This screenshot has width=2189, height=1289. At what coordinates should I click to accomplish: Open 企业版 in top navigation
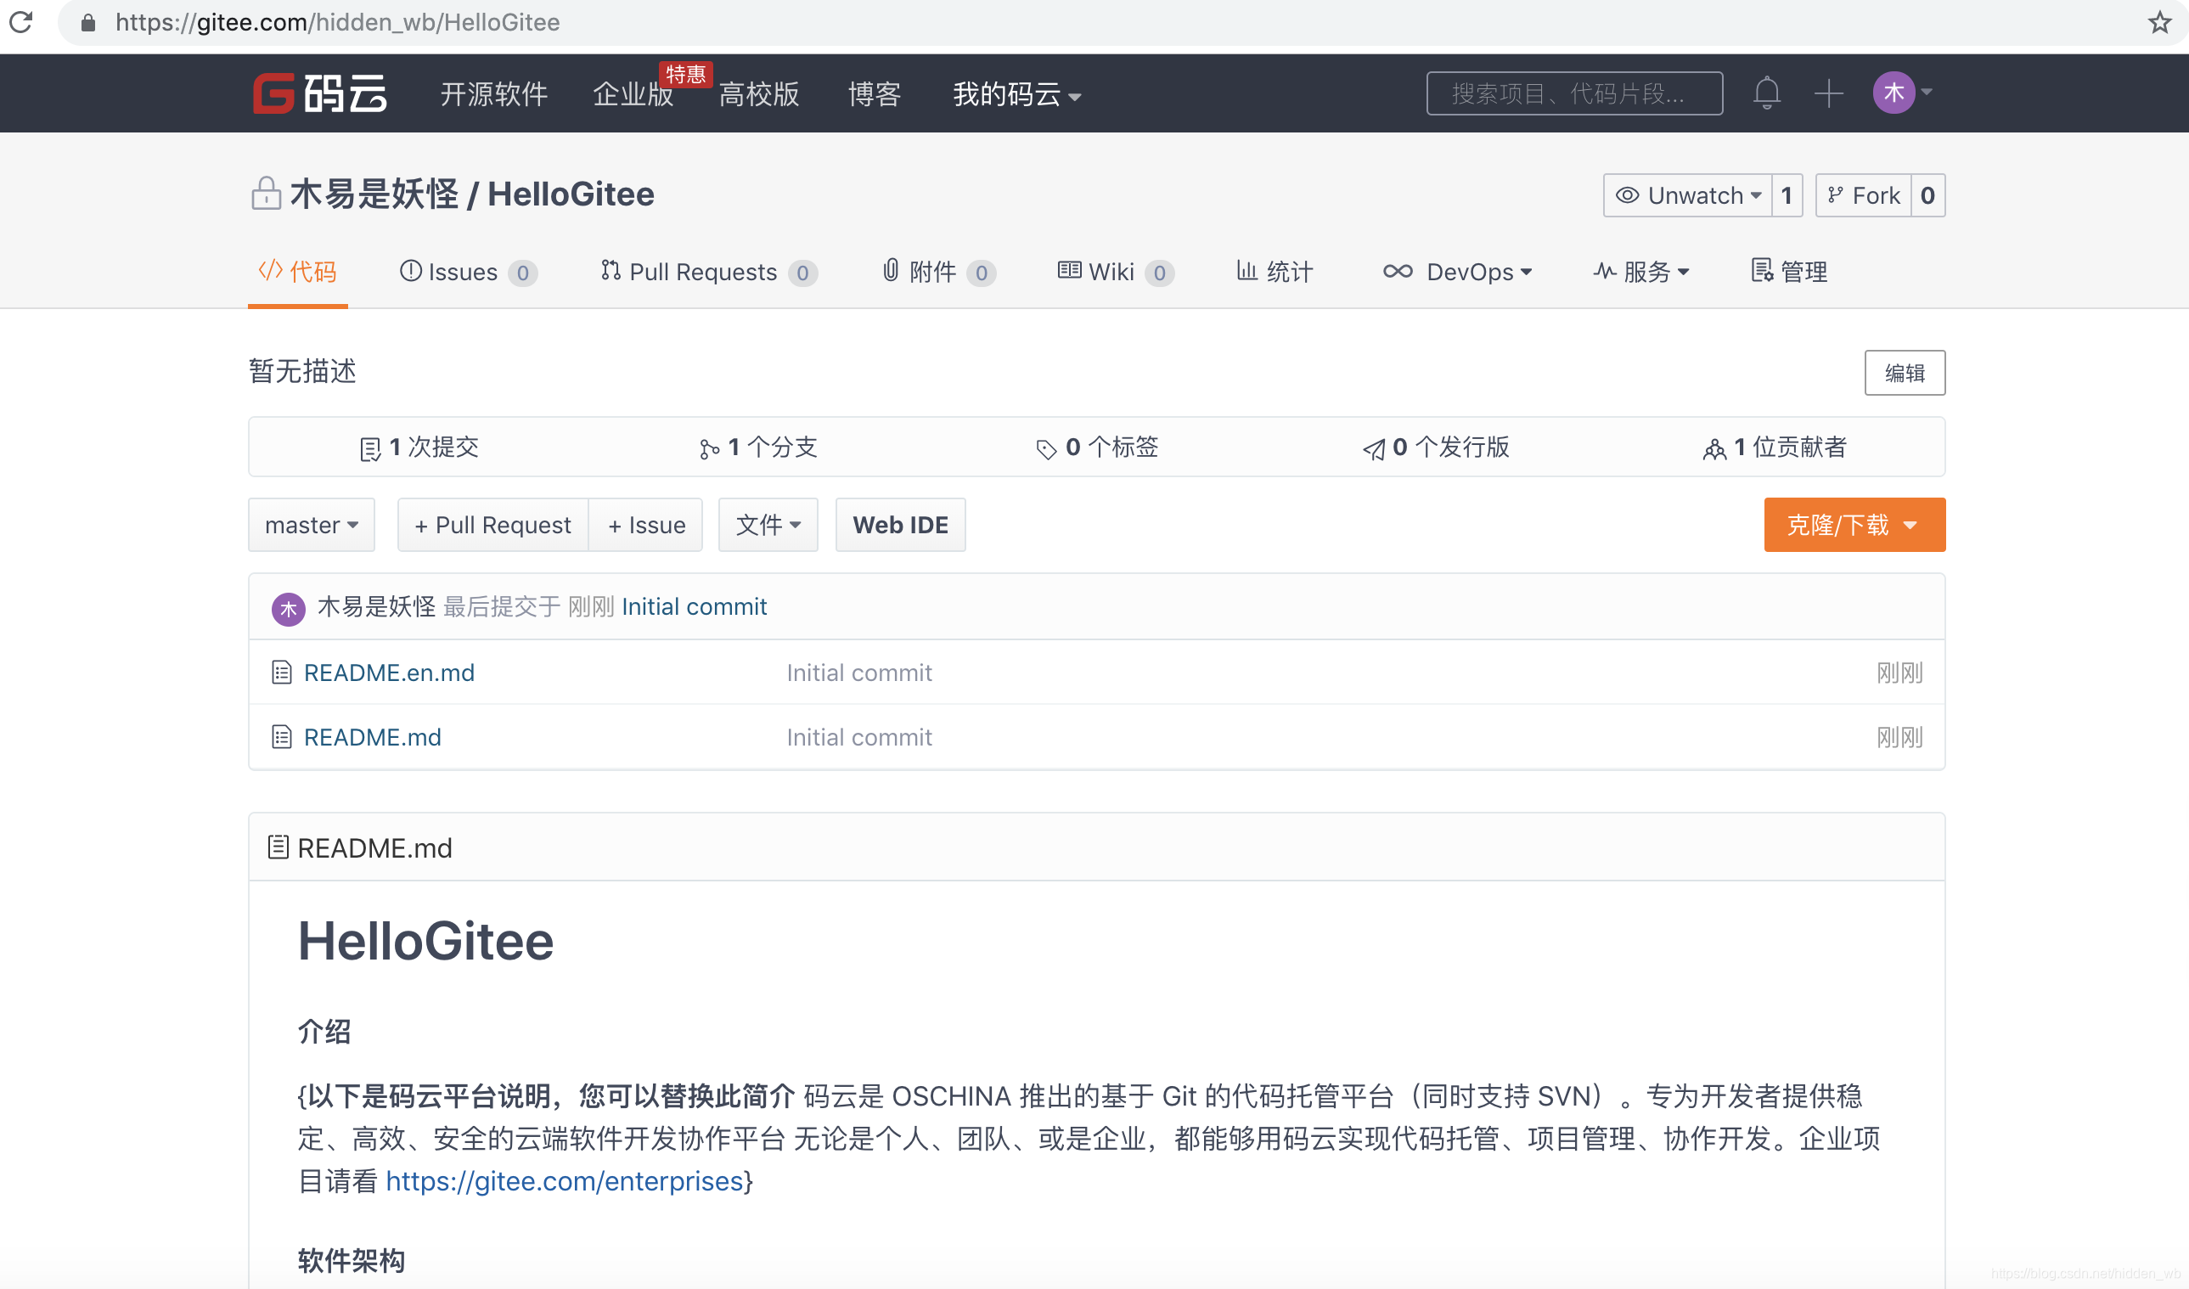(x=633, y=93)
